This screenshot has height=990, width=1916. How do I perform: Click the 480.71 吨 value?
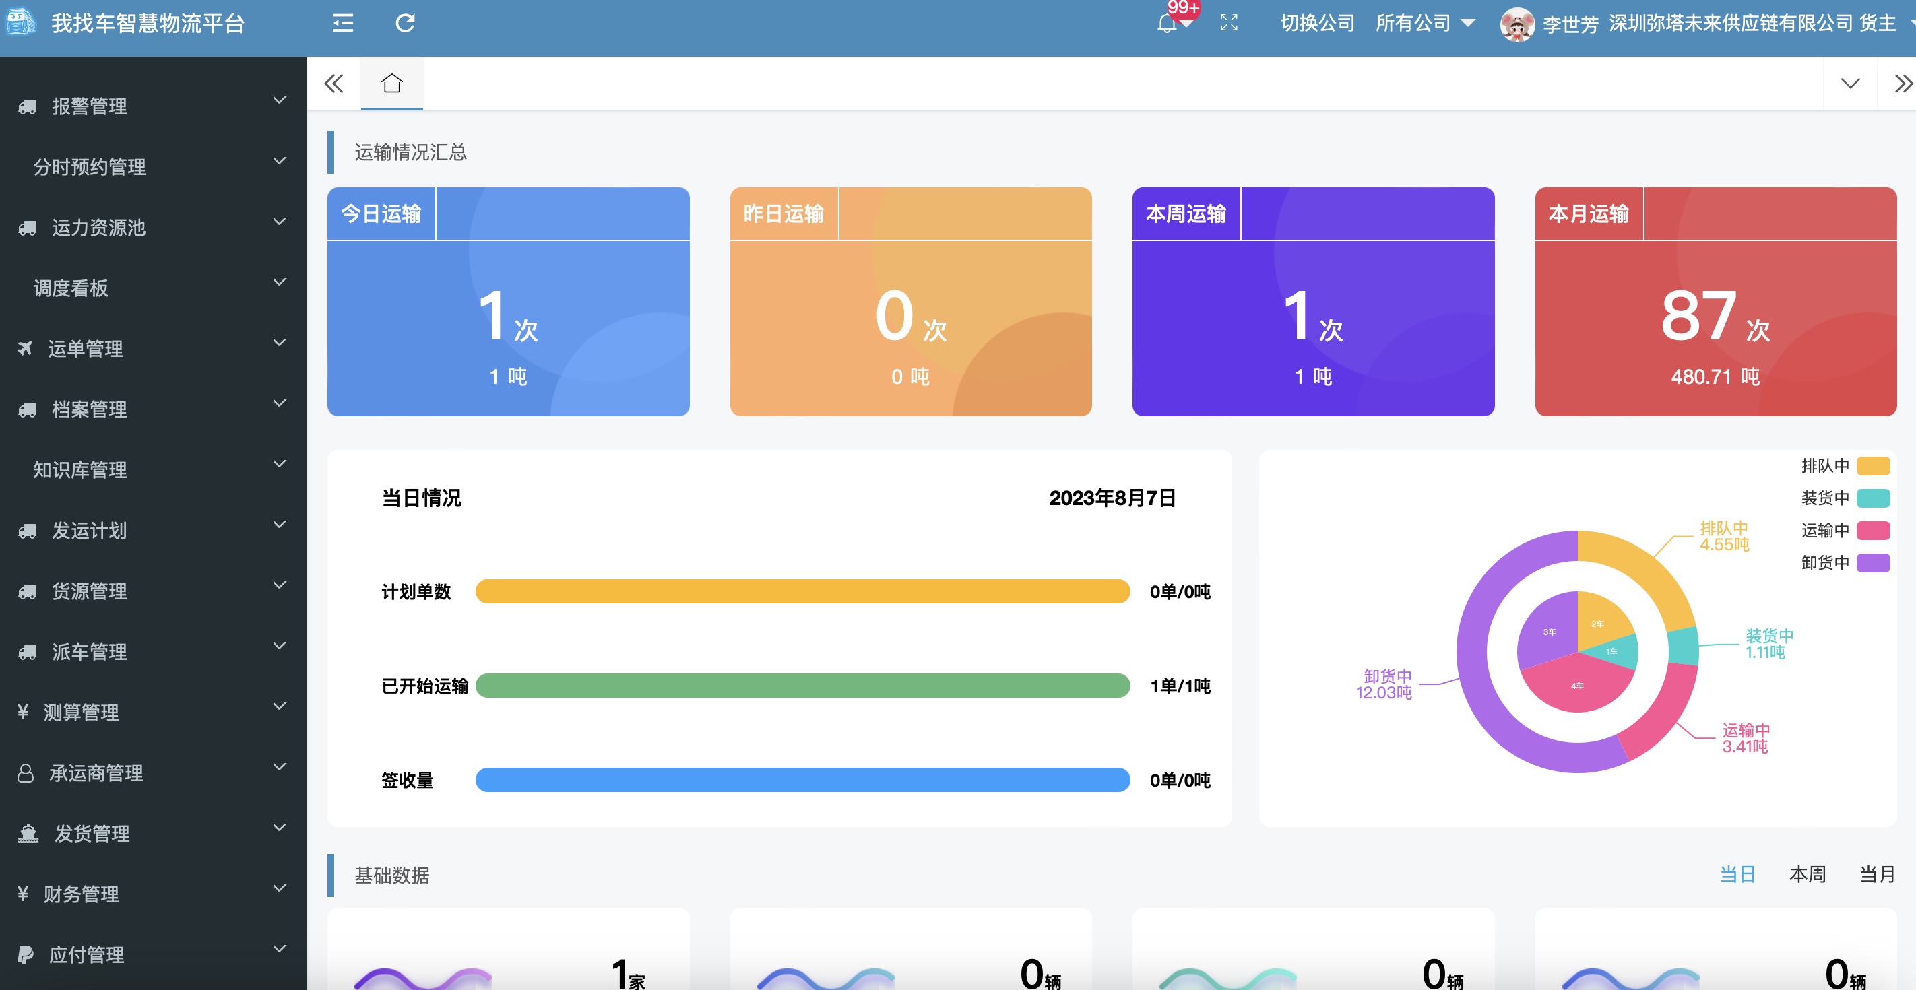[1715, 376]
